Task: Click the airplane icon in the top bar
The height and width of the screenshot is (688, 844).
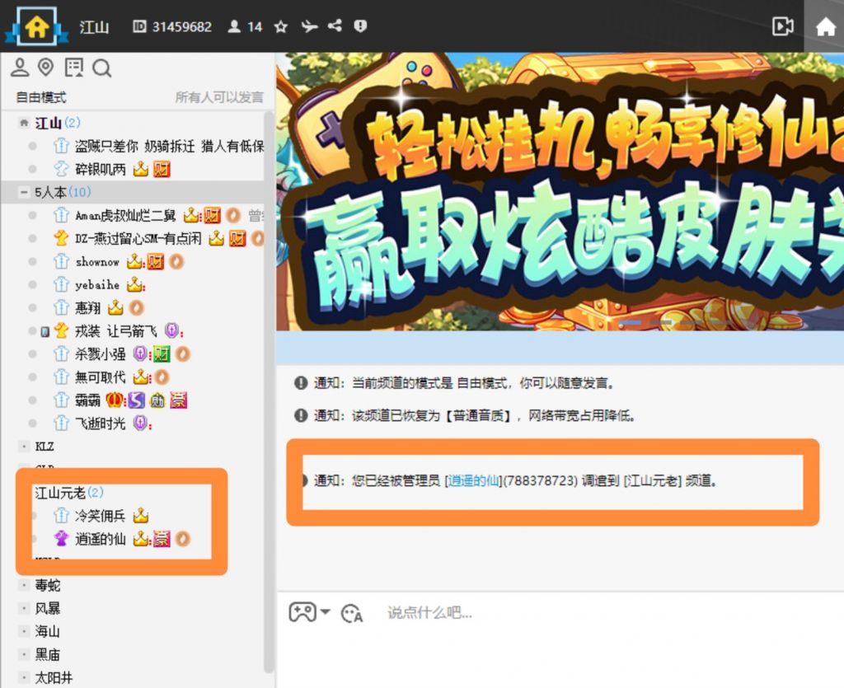Action: (x=309, y=26)
